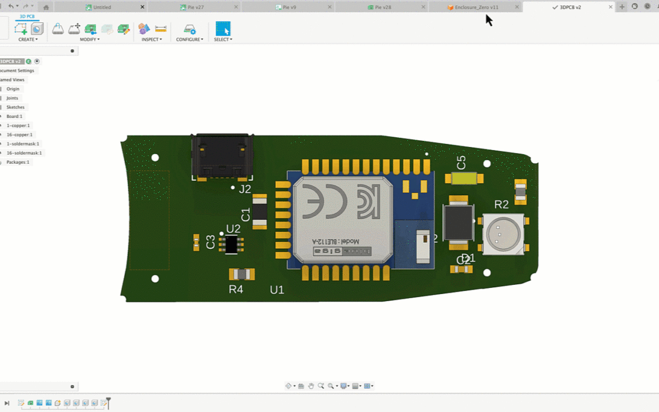Click the greyed-out board link icon
Screen dimensions: 659x412
point(107,29)
